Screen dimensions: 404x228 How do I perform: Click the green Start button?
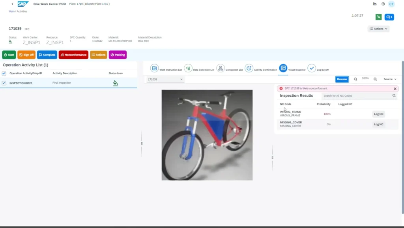[x=9, y=55]
